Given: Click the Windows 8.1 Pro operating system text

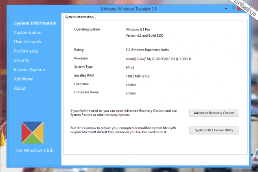Looking at the screenshot, I should coord(138,30).
